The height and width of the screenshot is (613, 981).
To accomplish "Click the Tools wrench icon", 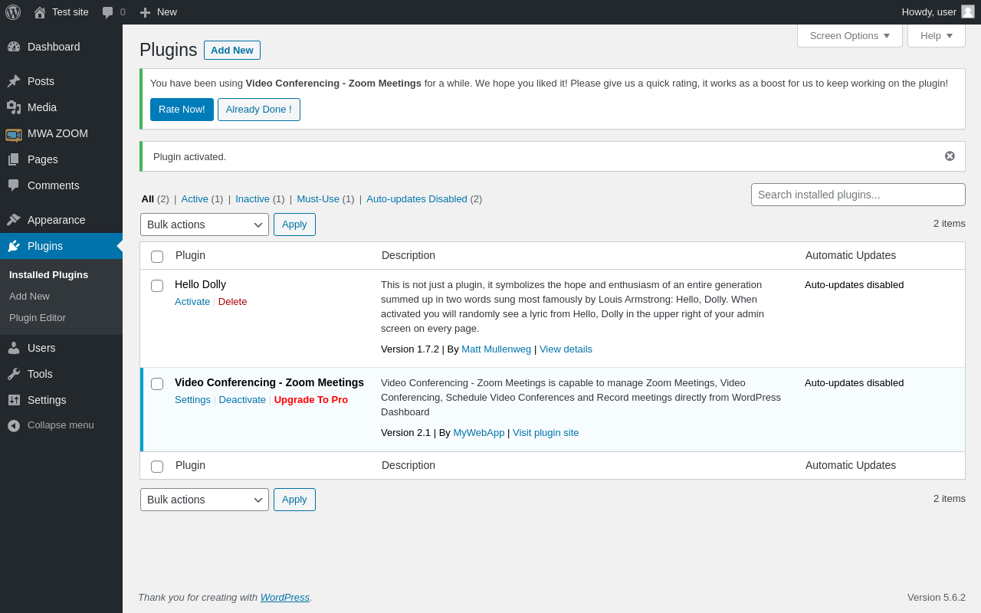I will point(14,374).
